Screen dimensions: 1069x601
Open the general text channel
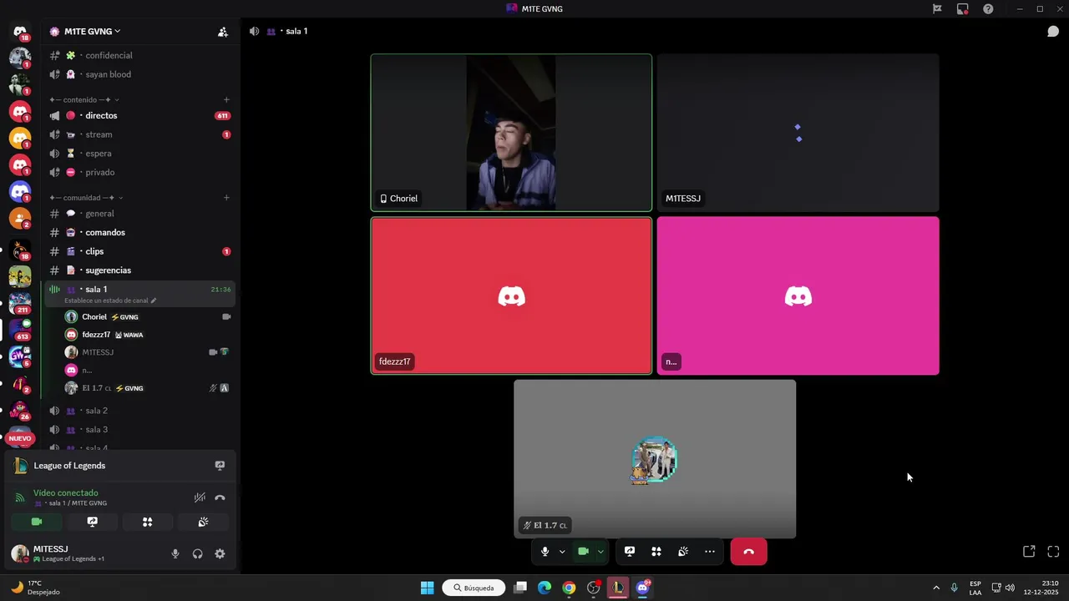tap(140, 214)
